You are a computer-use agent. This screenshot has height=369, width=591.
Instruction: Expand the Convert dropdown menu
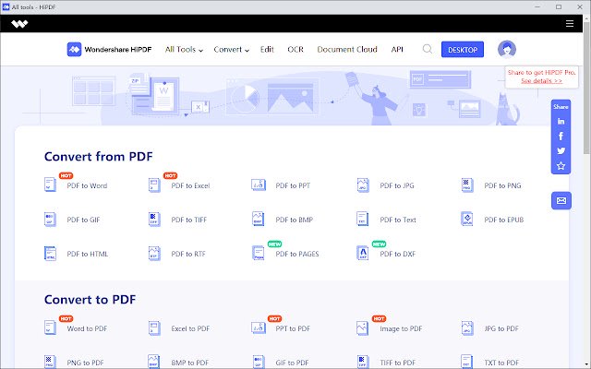pos(232,49)
